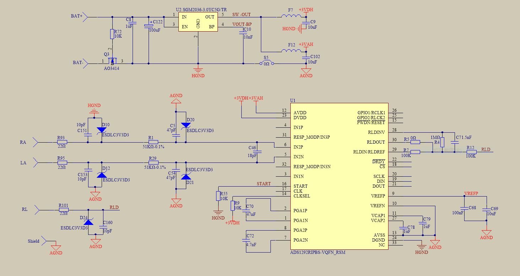Select capacitor C72 4.7nF
The width and height of the screenshot is (520, 276).
point(246,240)
